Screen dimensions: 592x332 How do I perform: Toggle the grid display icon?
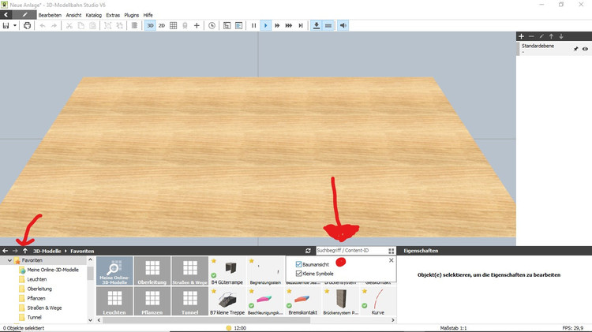174,26
